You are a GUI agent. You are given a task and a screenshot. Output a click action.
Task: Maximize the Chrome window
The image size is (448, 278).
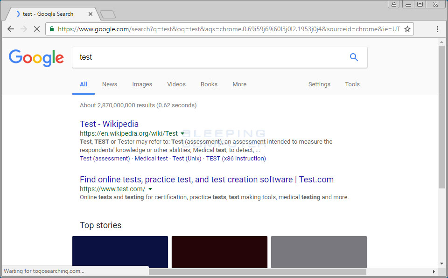coord(420,4)
